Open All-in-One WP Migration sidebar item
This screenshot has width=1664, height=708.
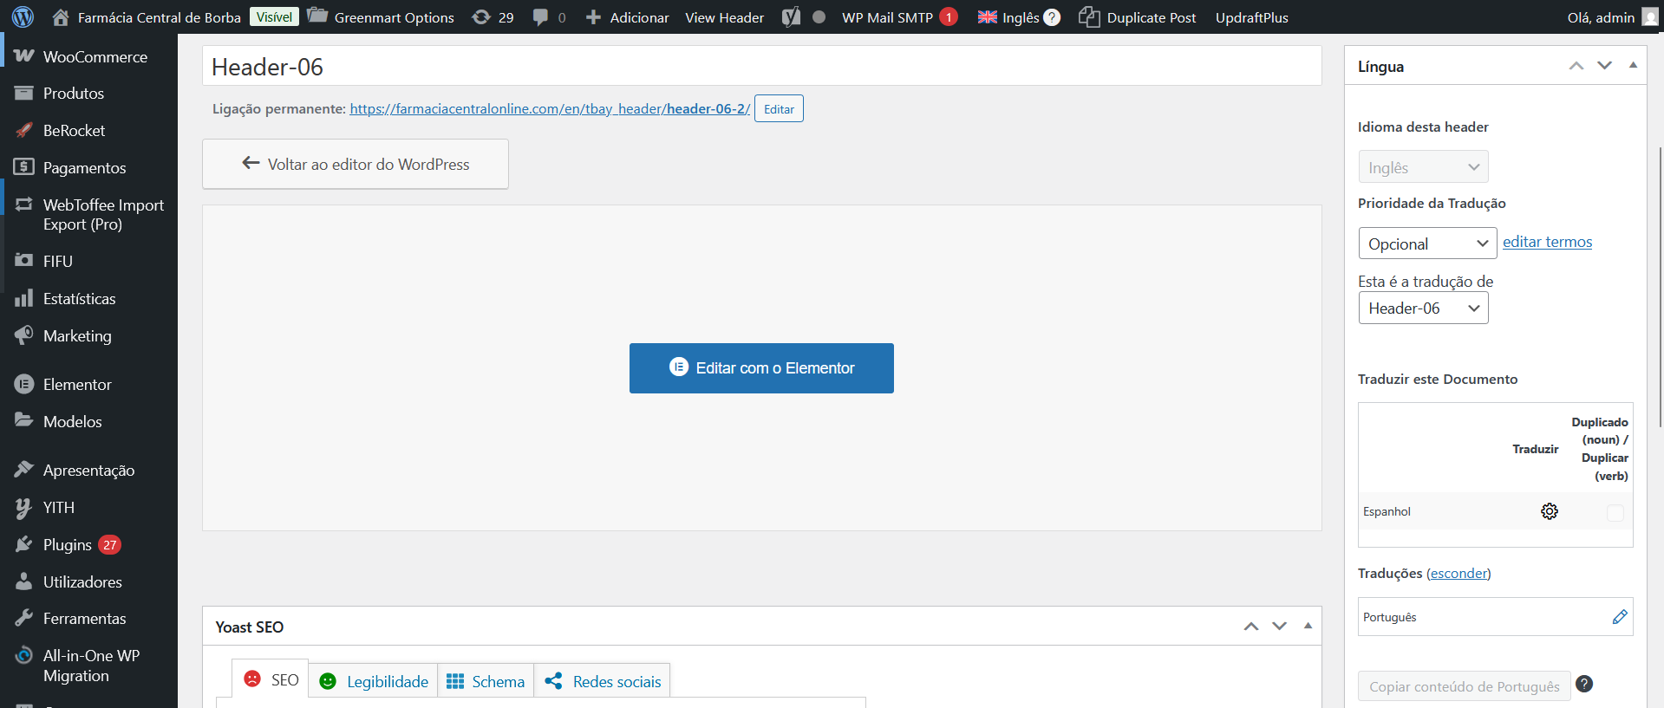click(88, 666)
